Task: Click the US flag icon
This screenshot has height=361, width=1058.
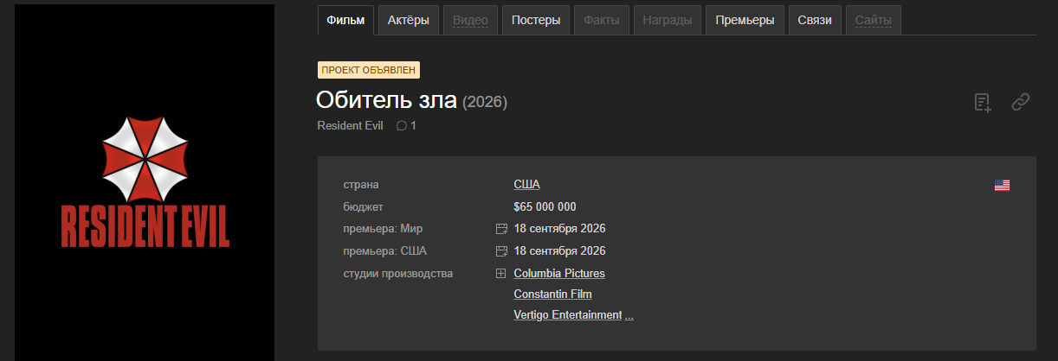Action: tap(1002, 185)
